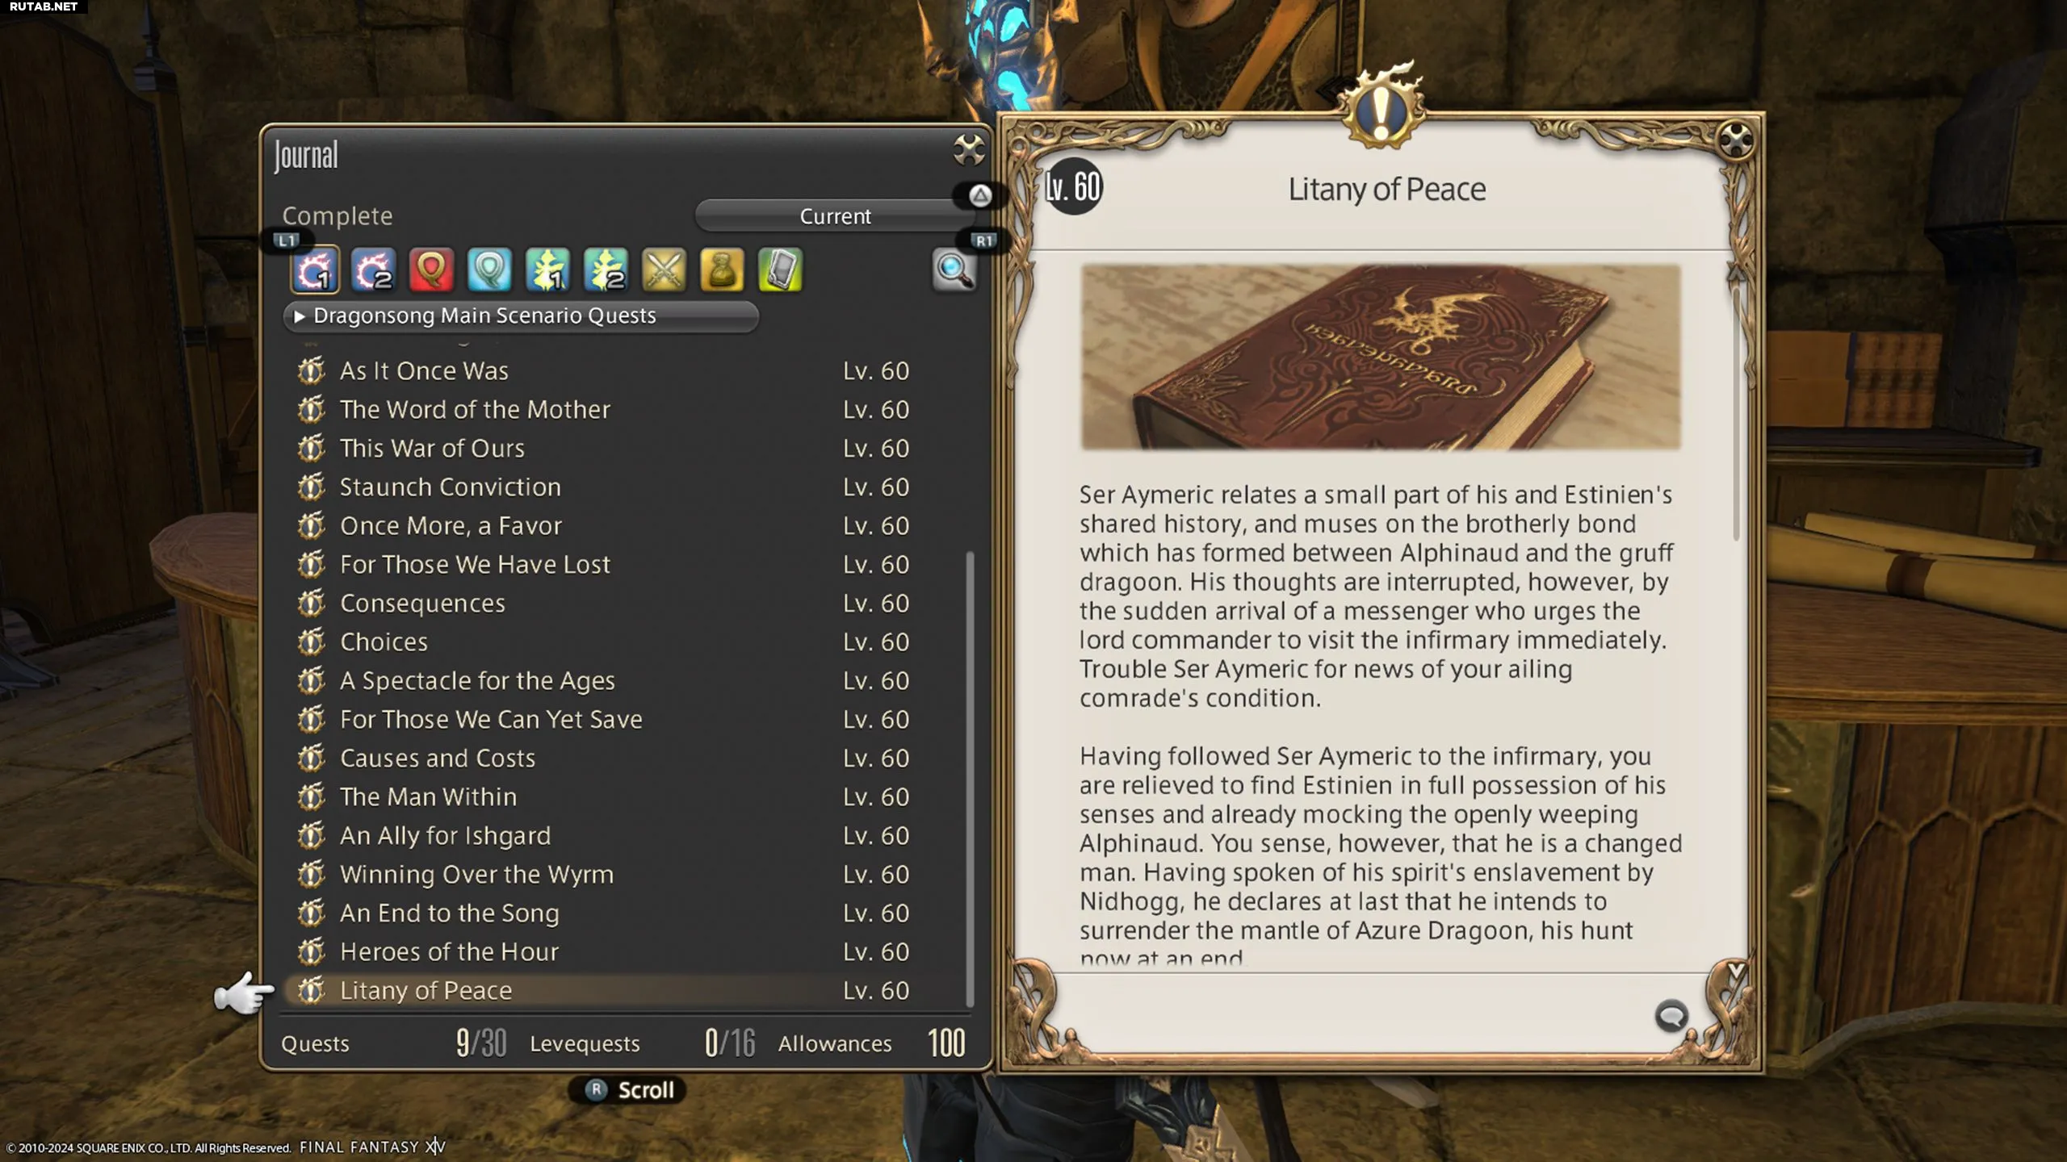Image resolution: width=2067 pixels, height=1162 pixels.
Task: Switch to the Complete journal tab
Action: [337, 214]
